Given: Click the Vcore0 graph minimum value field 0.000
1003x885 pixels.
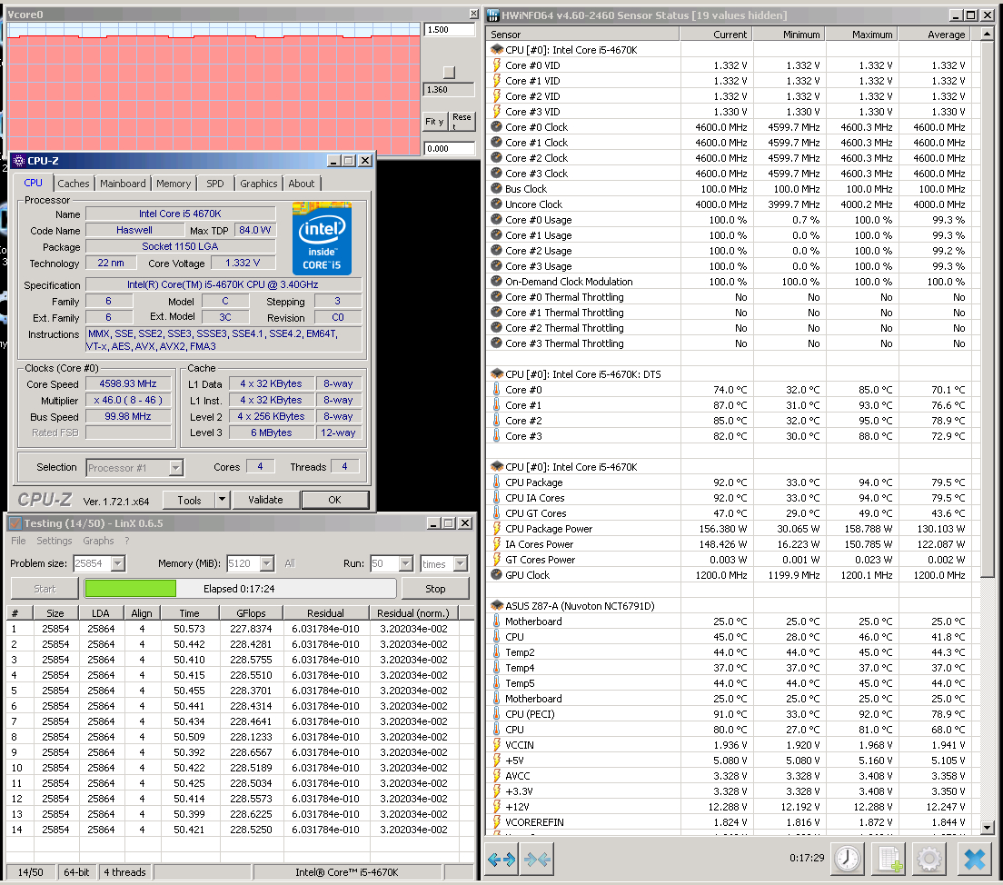Looking at the screenshot, I should click(449, 148).
